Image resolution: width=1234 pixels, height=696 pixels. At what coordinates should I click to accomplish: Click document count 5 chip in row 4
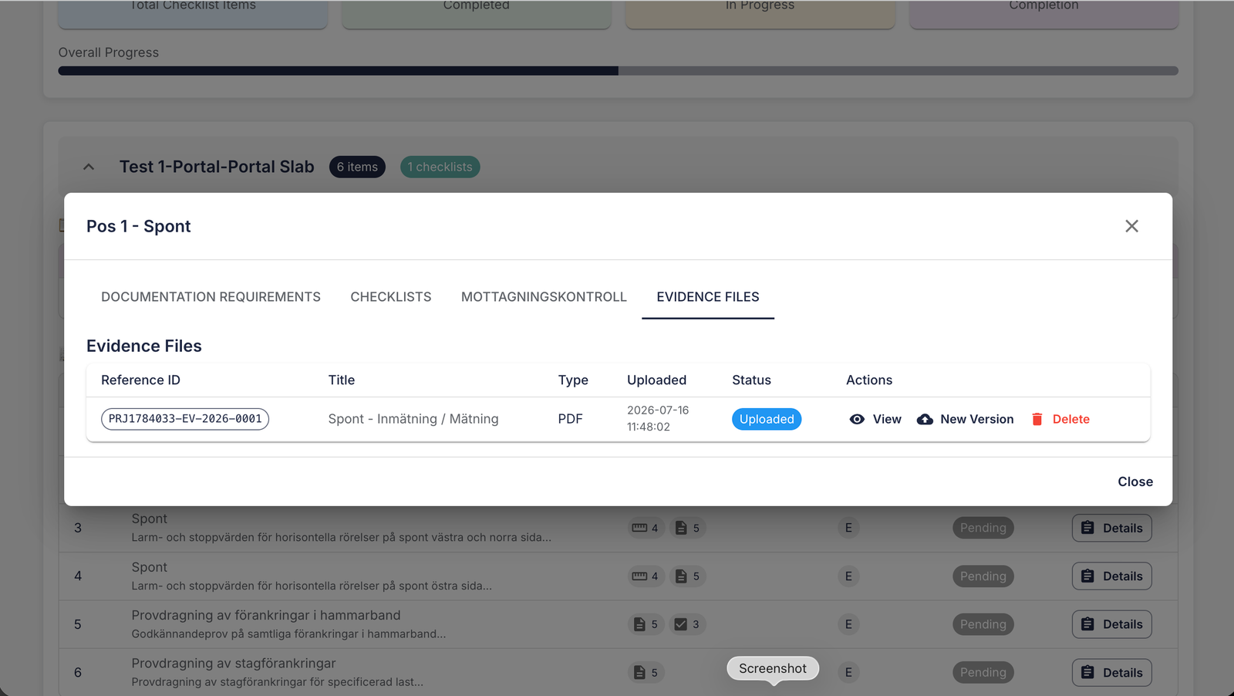tap(687, 576)
